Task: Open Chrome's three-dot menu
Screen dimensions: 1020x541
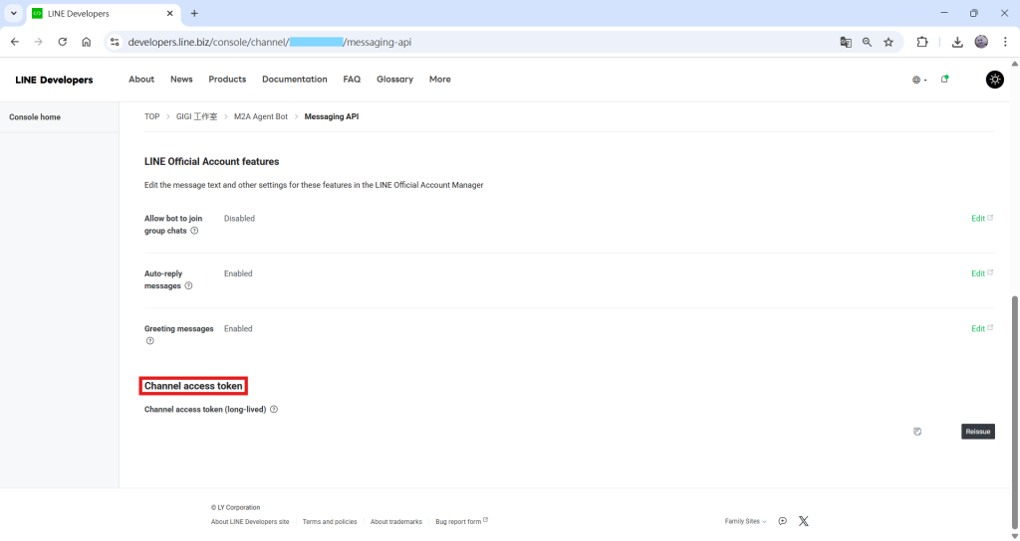Action: tap(1005, 42)
